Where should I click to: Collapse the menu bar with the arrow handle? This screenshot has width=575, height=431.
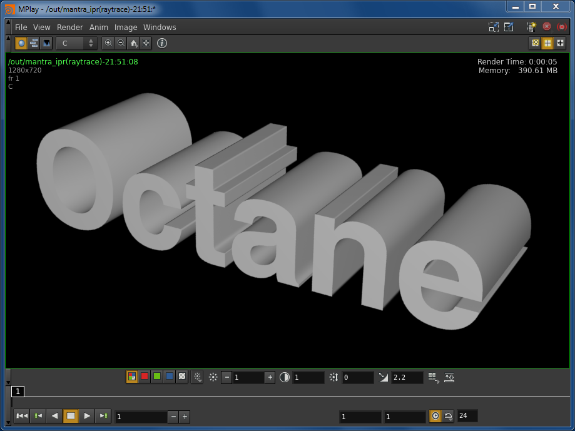(x=8, y=27)
